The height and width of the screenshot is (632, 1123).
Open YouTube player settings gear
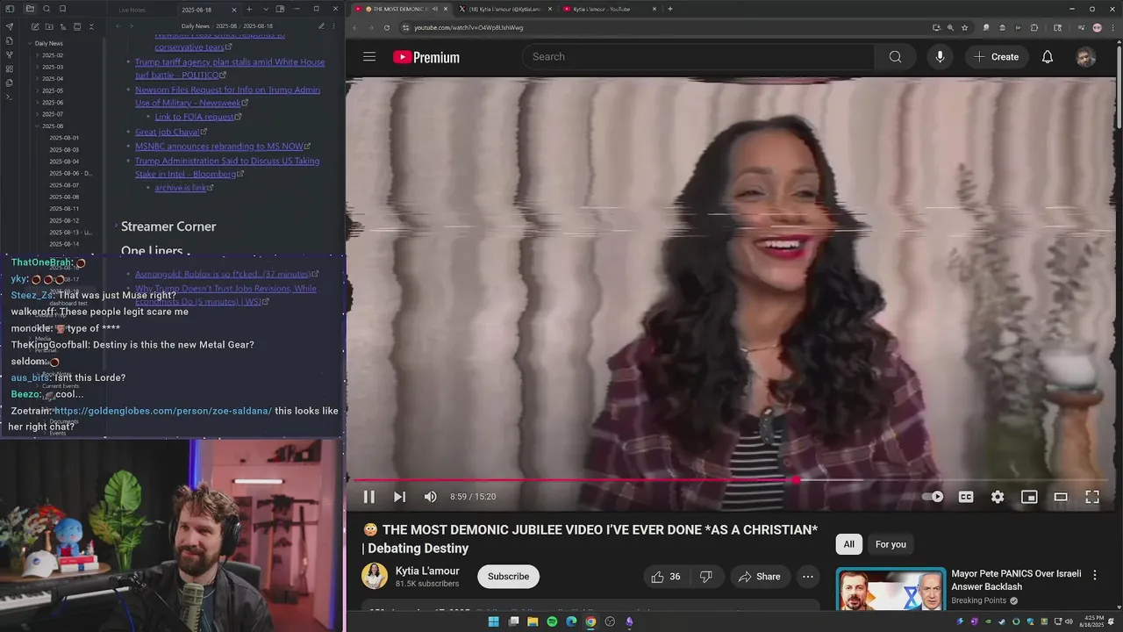pyautogui.click(x=998, y=497)
